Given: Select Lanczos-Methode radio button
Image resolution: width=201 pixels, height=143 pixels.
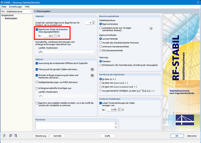Looking at the screenshot, I should coord(100,39).
